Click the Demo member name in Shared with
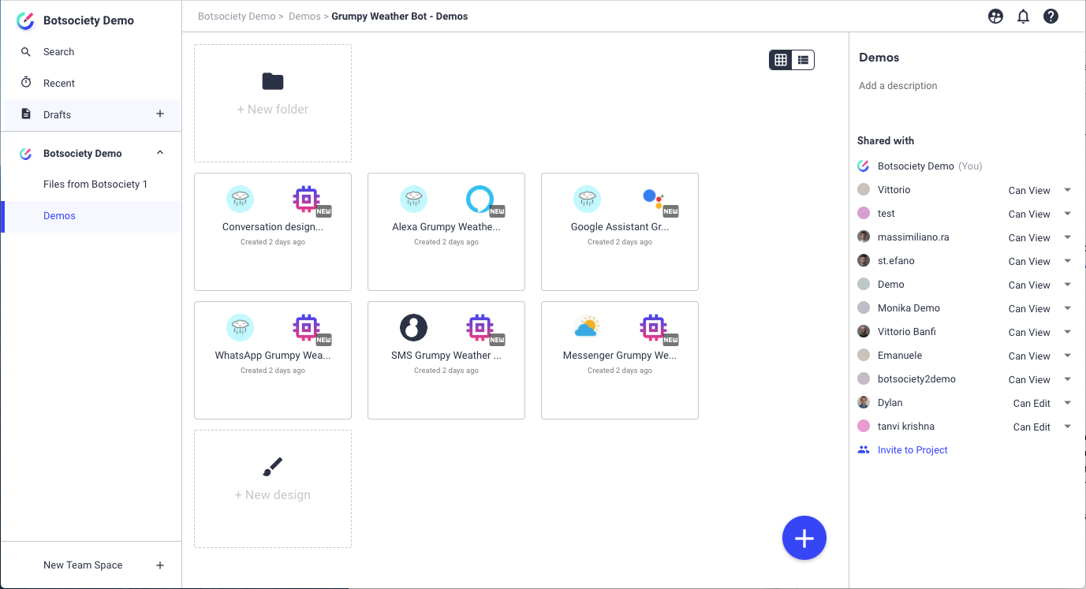Screen dimensions: 1086x589 pyautogui.click(x=891, y=284)
